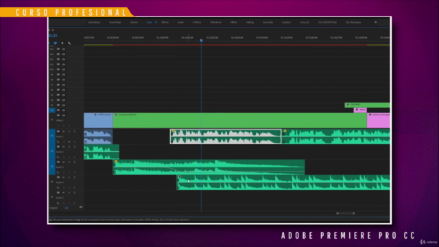This screenshot has width=439, height=247.
Task: Switch to the Aprendizaje workspace
Action: click(94, 22)
